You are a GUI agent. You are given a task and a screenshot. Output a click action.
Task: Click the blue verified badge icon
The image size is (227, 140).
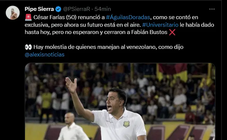(x=58, y=9)
